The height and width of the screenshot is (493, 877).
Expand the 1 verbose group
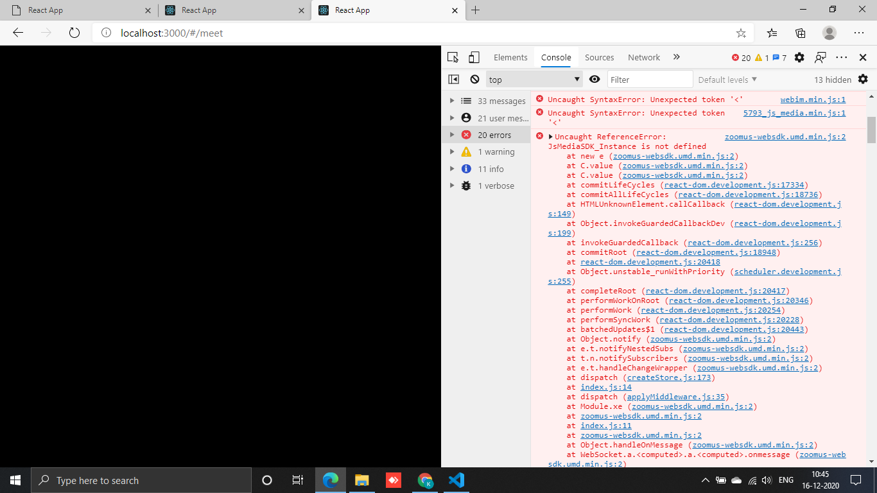point(452,186)
